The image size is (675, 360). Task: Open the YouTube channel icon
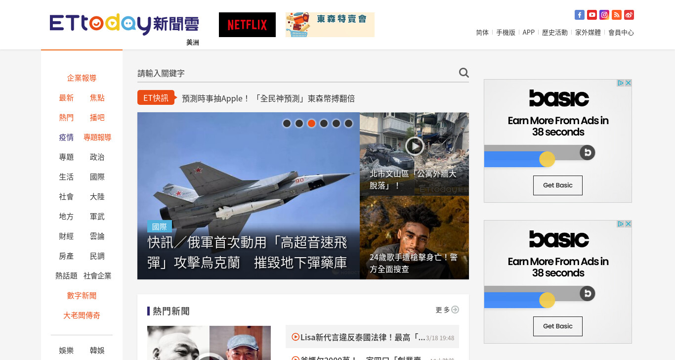click(592, 15)
